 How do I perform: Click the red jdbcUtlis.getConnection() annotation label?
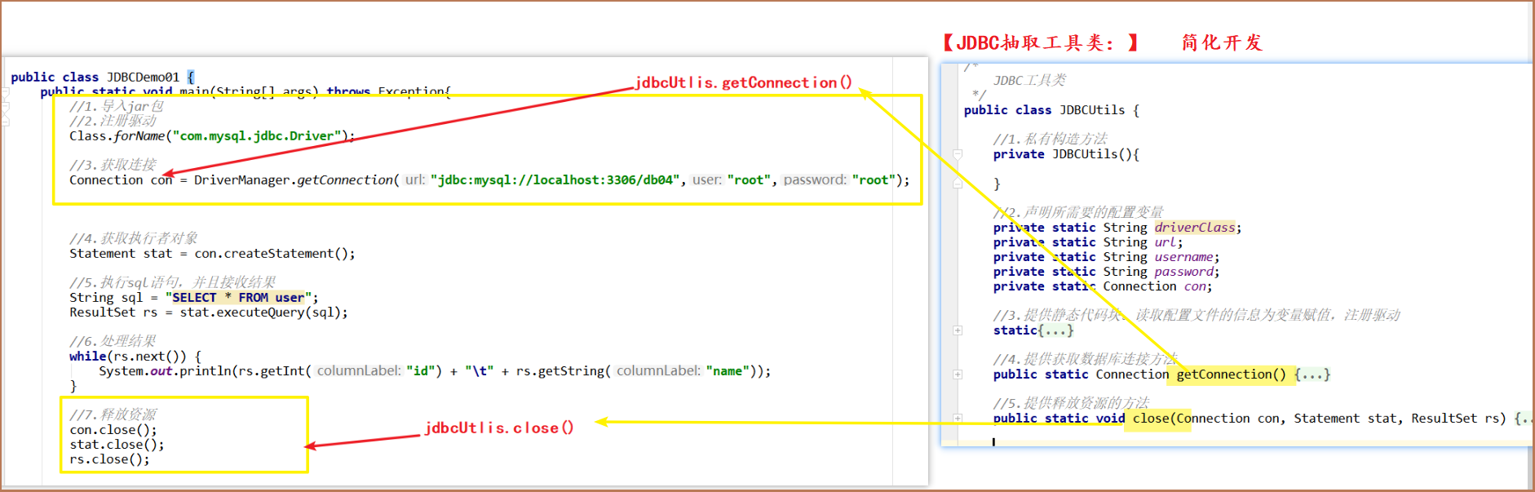[x=743, y=82]
